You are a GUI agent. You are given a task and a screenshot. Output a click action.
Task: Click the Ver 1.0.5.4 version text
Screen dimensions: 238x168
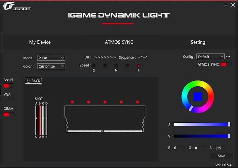[x=223, y=165]
